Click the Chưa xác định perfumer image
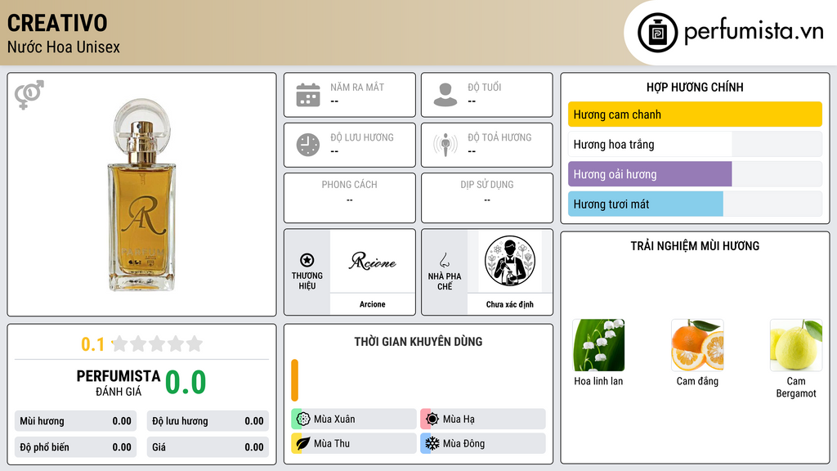Viewport: 837px width, 471px height. pyautogui.click(x=510, y=261)
